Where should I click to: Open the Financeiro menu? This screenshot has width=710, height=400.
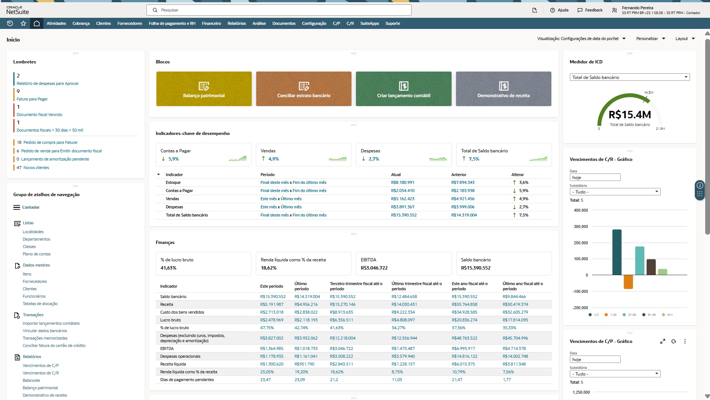click(211, 23)
